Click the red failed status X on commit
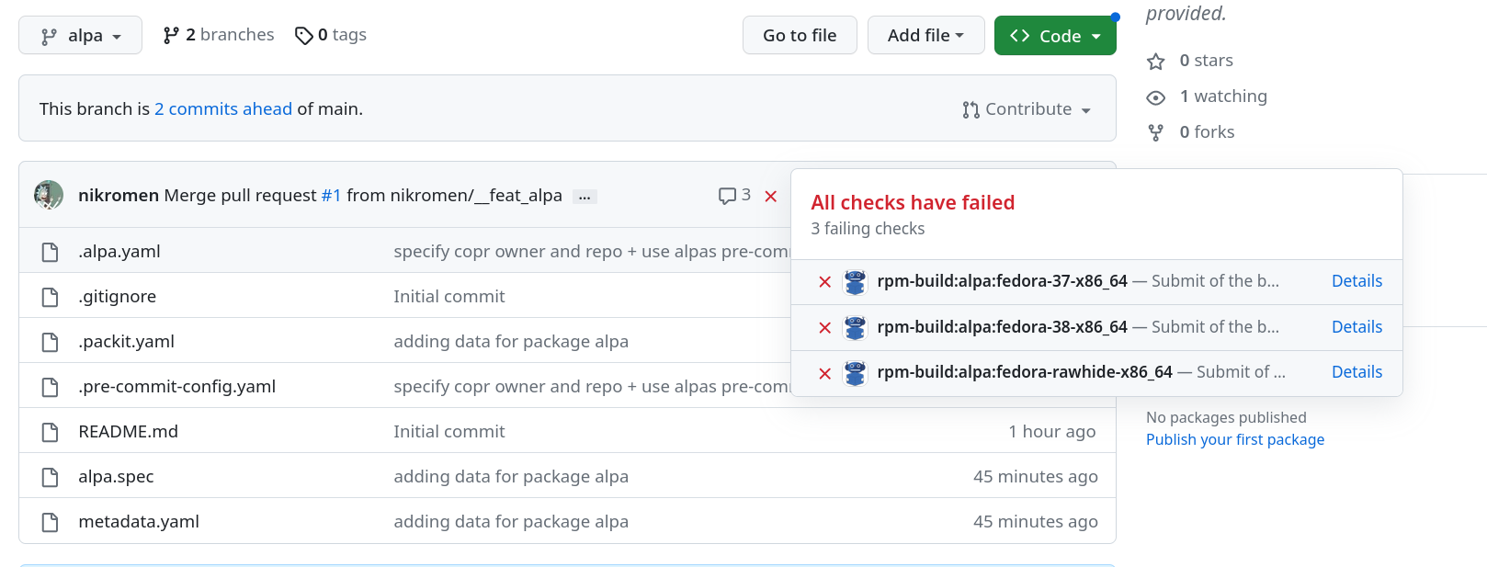The width and height of the screenshot is (1487, 567). point(771,196)
